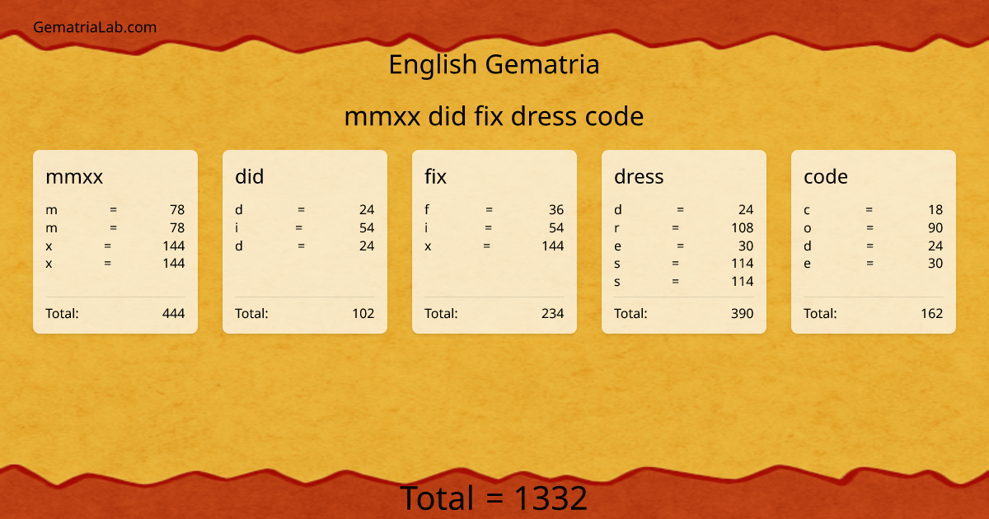The width and height of the screenshot is (989, 519).
Task: Click letter f in the fix card
Action: [x=427, y=209]
